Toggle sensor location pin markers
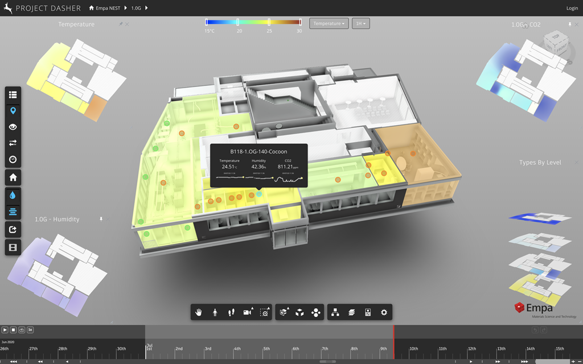Image resolution: width=583 pixels, height=364 pixels. (x=13, y=110)
